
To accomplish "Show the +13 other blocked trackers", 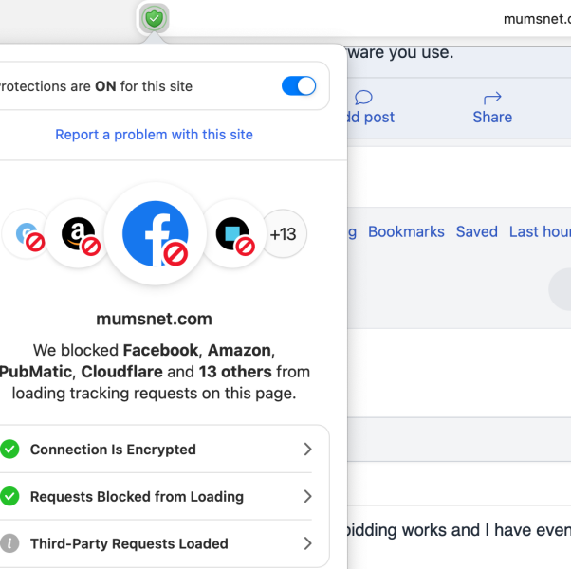I will [x=284, y=233].
